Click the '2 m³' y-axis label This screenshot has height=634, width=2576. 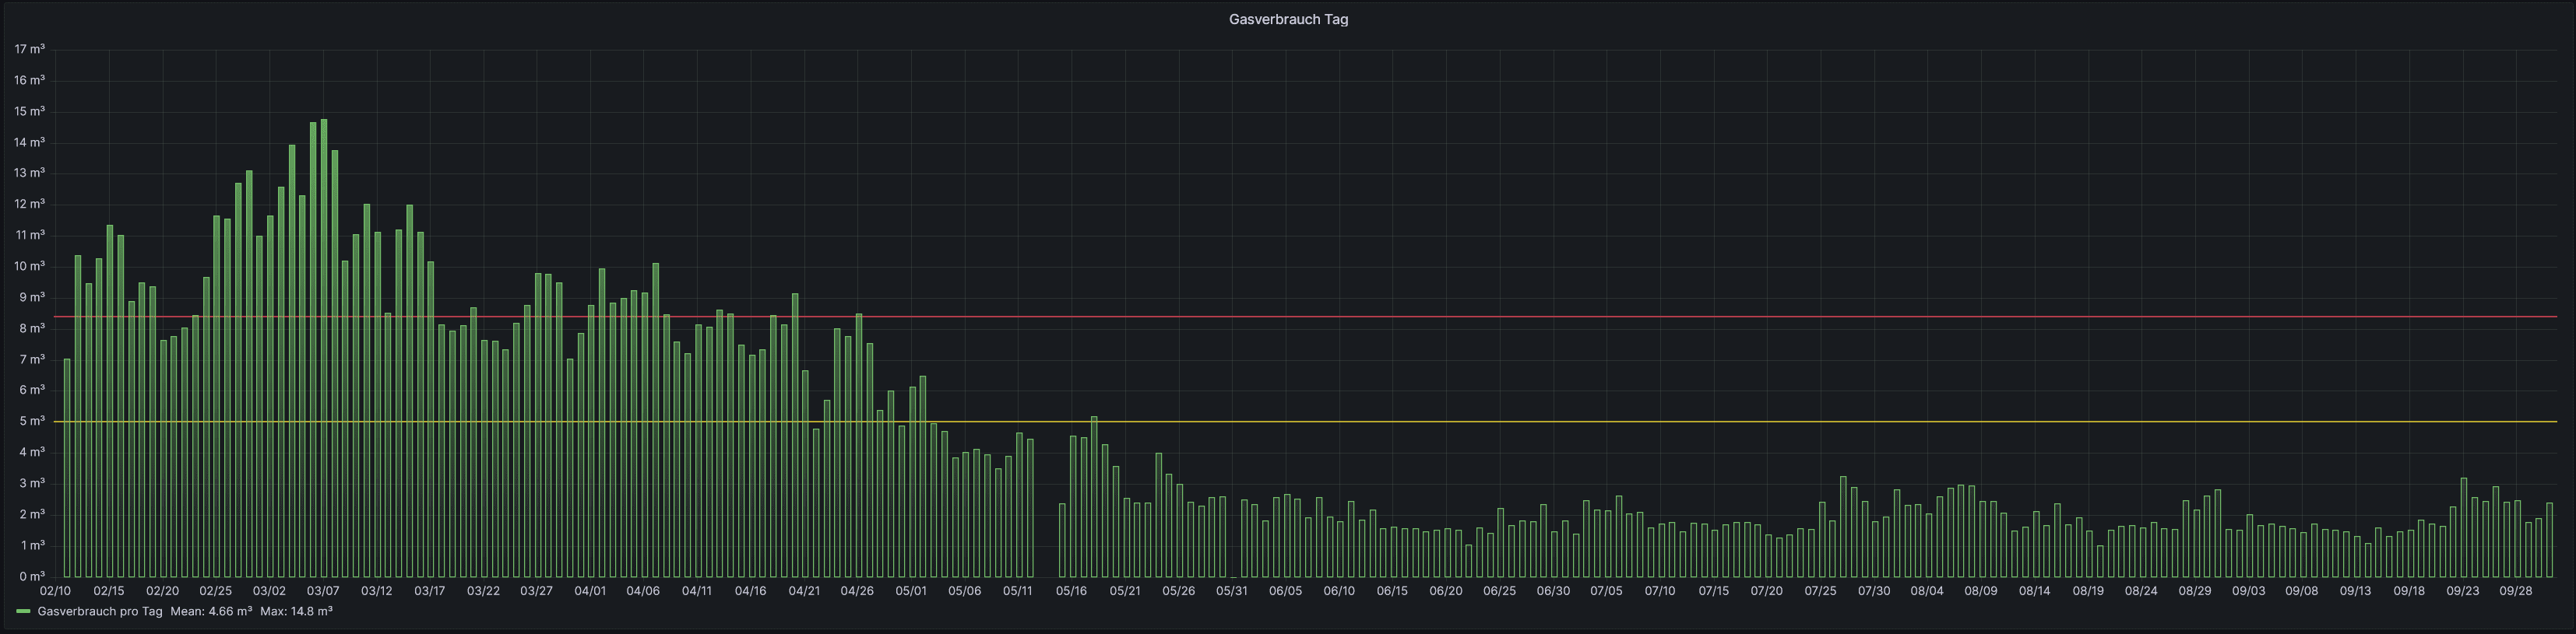[33, 513]
